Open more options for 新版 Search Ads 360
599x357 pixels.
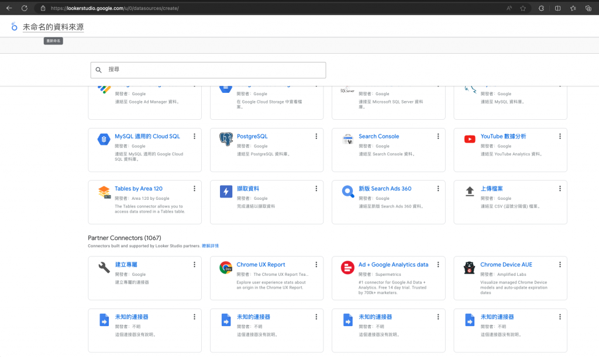[x=438, y=188]
